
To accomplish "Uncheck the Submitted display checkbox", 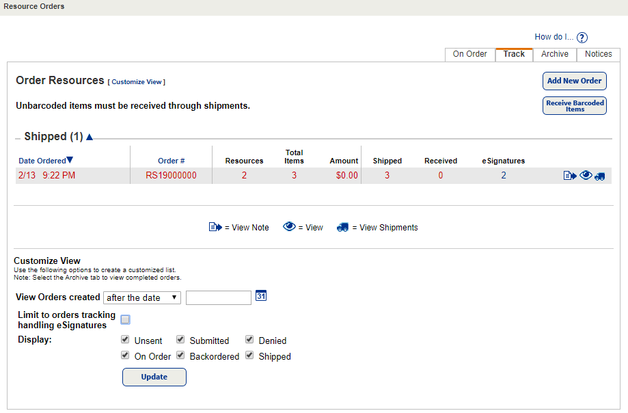I will pyautogui.click(x=180, y=340).
